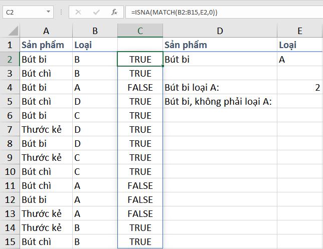Select cell A7 'Thước kẻ'

[x=46, y=129]
